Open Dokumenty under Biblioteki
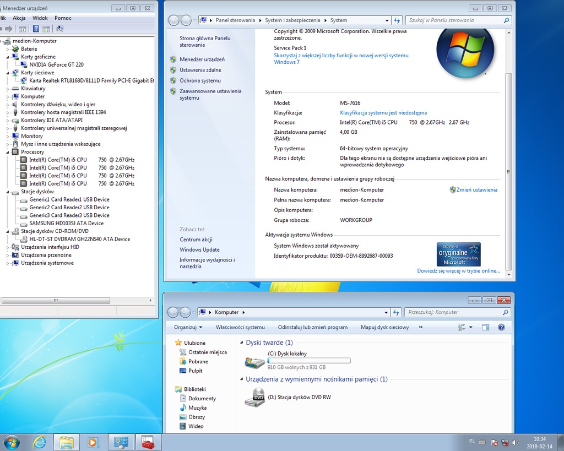This screenshot has height=451, width=564. [x=202, y=399]
